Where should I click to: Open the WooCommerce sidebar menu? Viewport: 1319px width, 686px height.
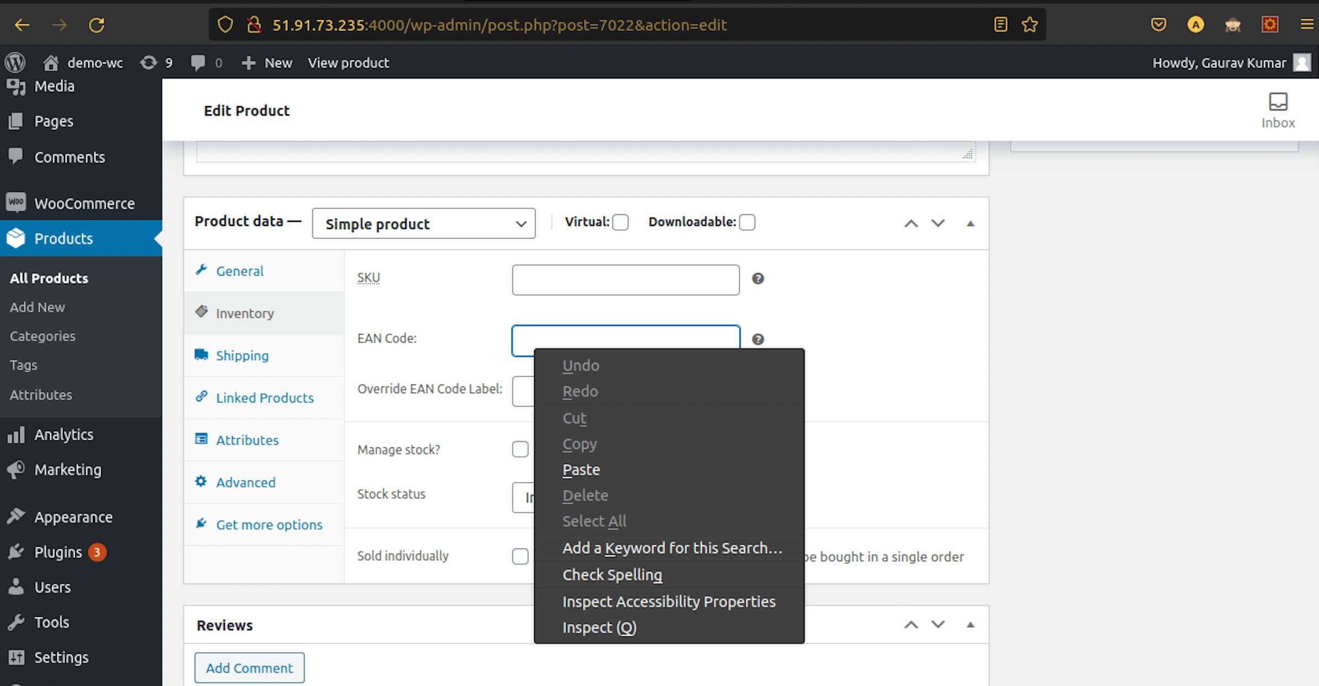tap(84, 203)
